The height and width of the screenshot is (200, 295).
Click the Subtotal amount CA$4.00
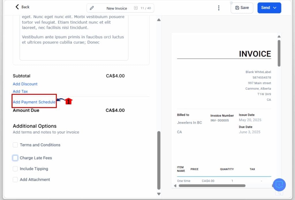coord(115,76)
